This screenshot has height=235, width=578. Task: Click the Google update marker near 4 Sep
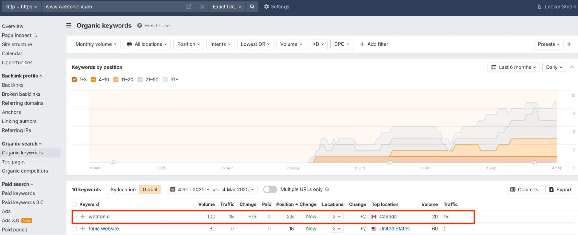pos(534,163)
